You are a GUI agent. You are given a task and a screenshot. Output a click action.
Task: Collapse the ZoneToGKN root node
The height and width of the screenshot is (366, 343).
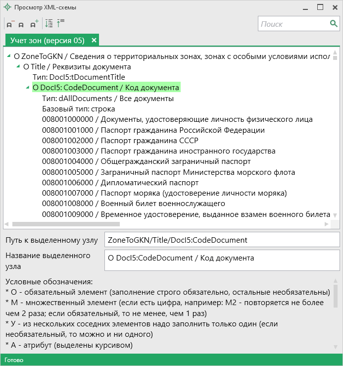[x=9, y=56]
